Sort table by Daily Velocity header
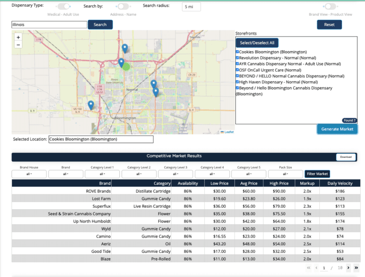This screenshot has height=277, width=365. (340, 183)
